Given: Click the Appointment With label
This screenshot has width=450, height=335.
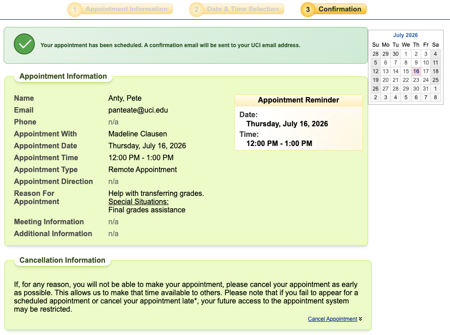Looking at the screenshot, I should click(x=45, y=134).
